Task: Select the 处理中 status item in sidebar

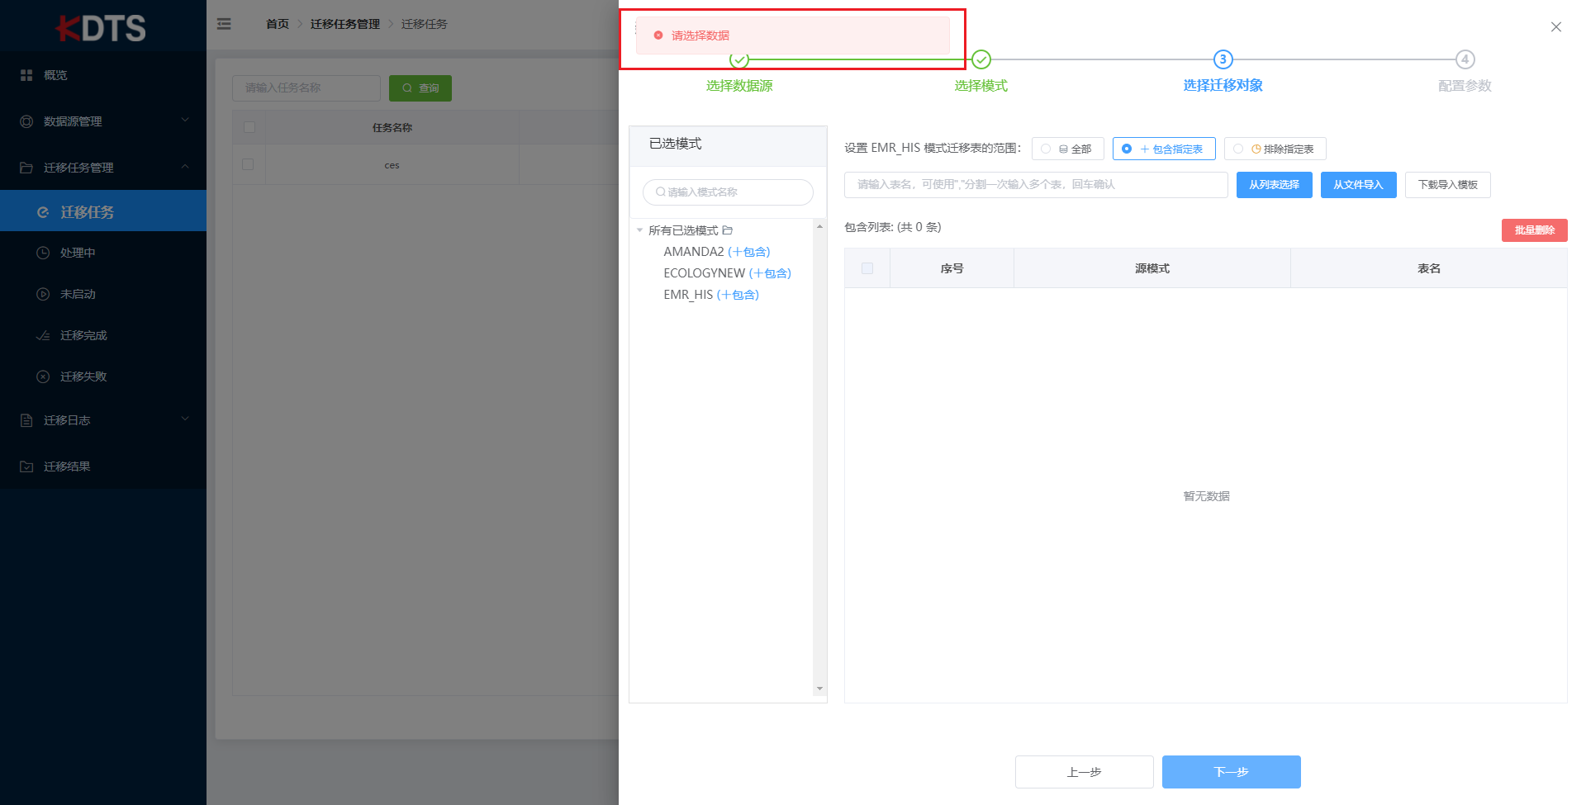Action: coord(80,252)
